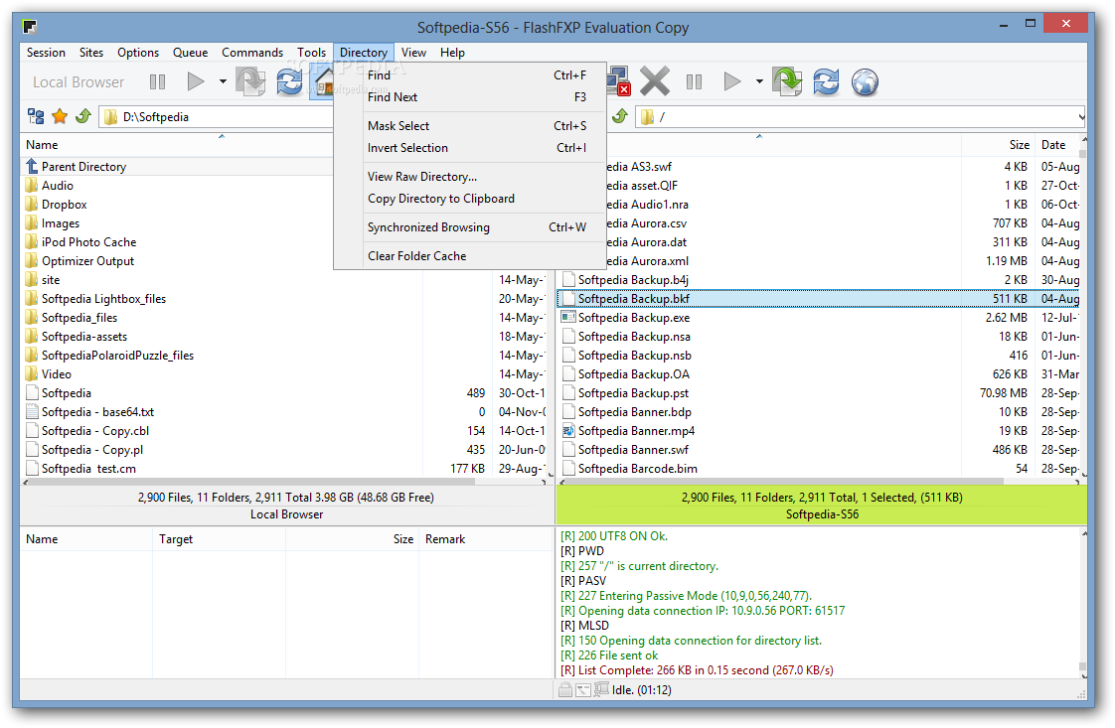Click the local upload transfer icon
Viewport: 1115px width, 728px height.
(x=250, y=81)
